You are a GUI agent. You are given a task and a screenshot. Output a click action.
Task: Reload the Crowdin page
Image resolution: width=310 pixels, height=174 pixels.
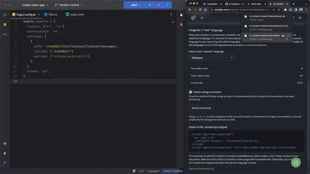(200, 10)
